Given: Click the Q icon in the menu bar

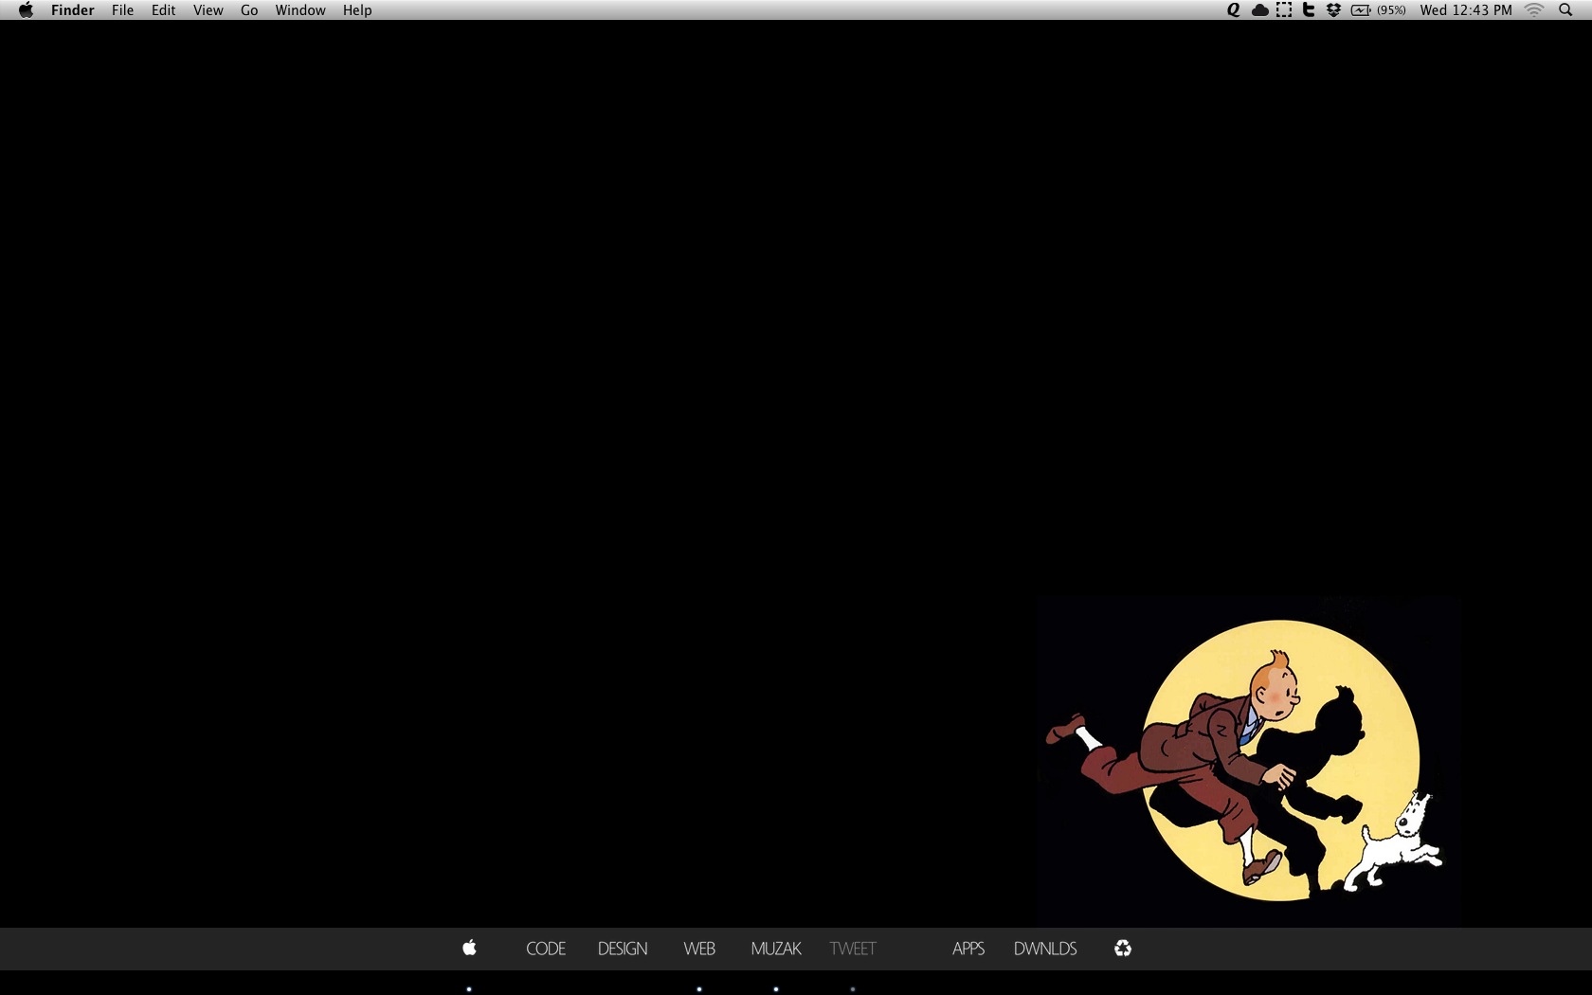Looking at the screenshot, I should click(1233, 10).
